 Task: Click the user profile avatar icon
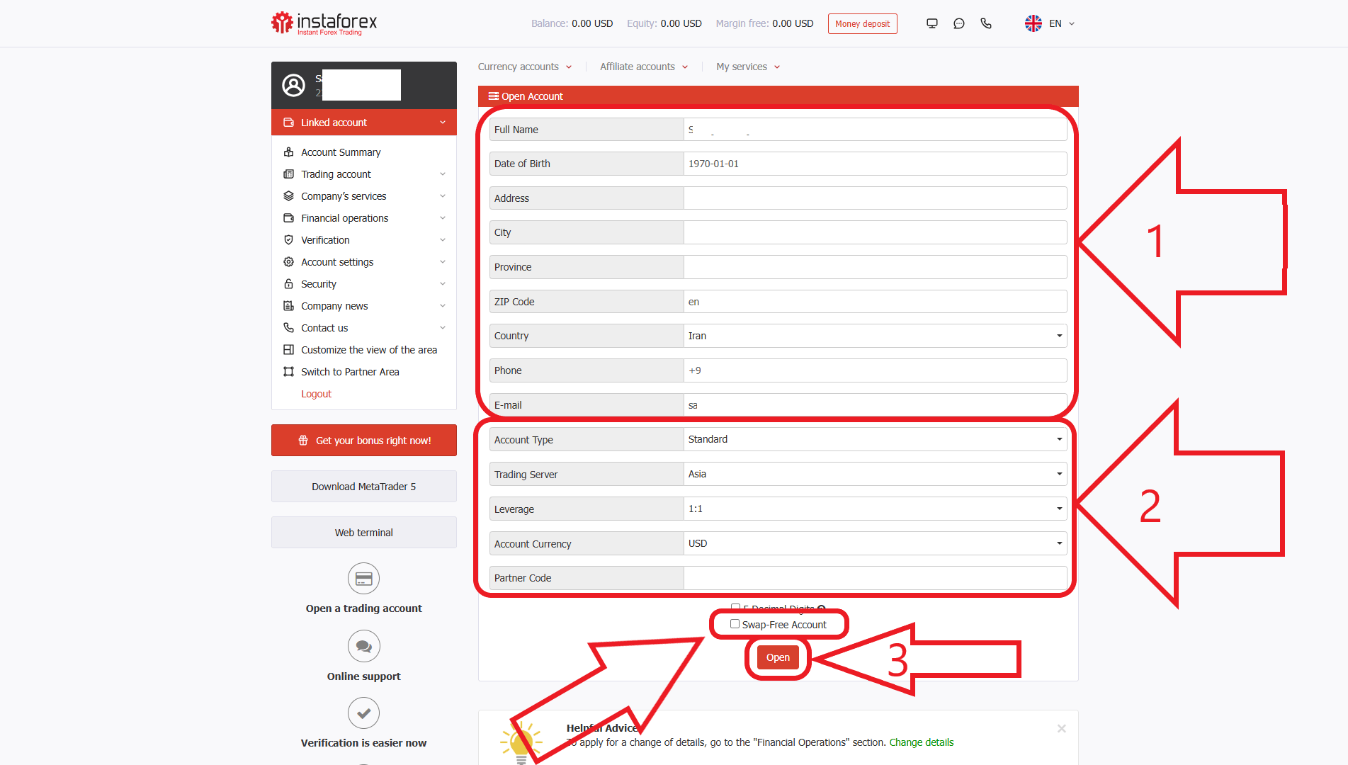293,85
